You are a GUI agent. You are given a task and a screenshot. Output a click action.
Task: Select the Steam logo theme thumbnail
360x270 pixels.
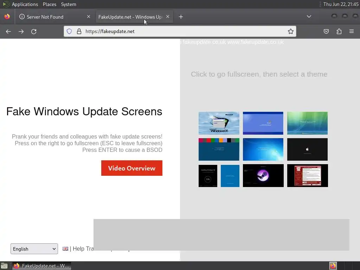pyautogui.click(x=263, y=176)
